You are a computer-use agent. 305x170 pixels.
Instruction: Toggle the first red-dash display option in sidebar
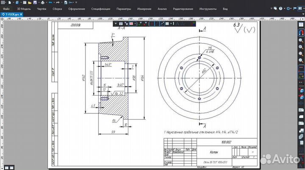[301, 69]
